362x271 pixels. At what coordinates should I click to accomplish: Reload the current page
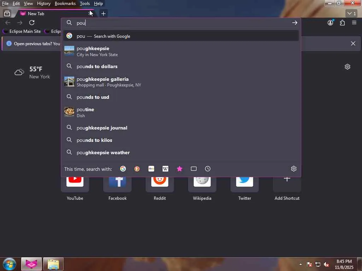(32, 23)
